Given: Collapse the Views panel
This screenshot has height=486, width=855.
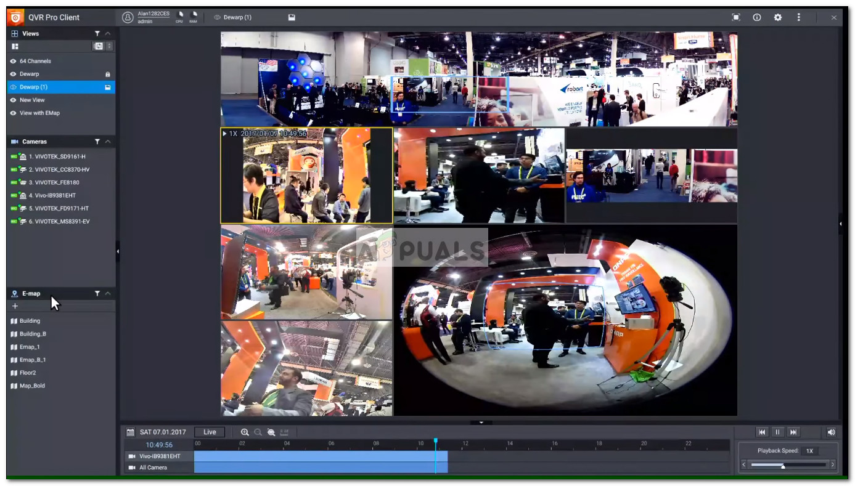Looking at the screenshot, I should click(108, 33).
